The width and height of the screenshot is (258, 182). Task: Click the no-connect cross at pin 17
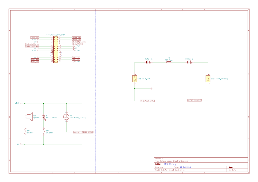coord(50,55)
